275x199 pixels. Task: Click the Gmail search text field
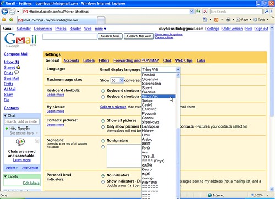[x=70, y=36]
